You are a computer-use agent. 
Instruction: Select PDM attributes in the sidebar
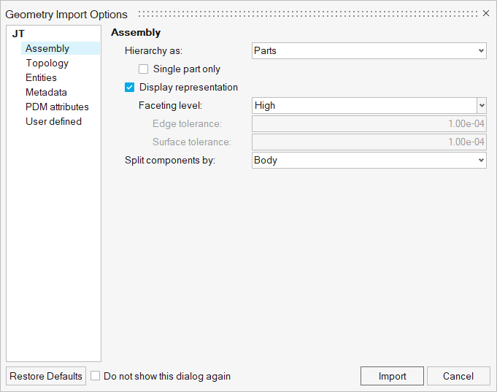pyautogui.click(x=57, y=107)
